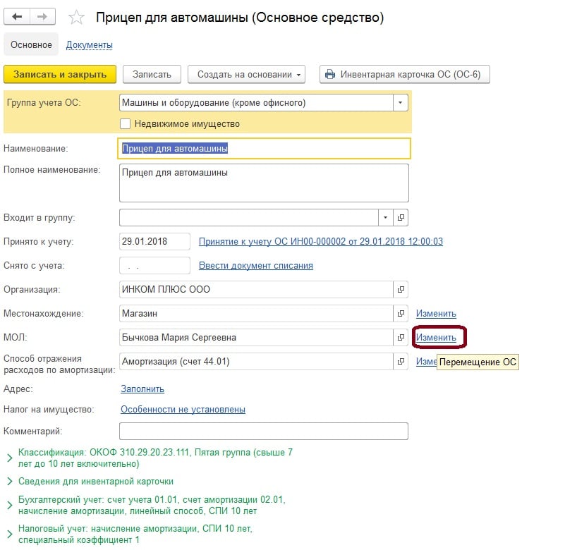The height and width of the screenshot is (550, 565).
Task: Expand Сведения для инвентарной карточки section
Action: tap(9, 482)
